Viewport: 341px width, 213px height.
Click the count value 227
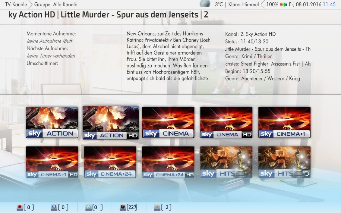132,207
